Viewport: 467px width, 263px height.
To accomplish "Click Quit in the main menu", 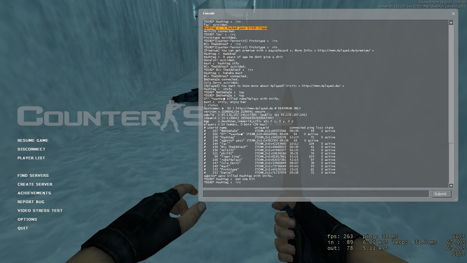I will [x=23, y=228].
